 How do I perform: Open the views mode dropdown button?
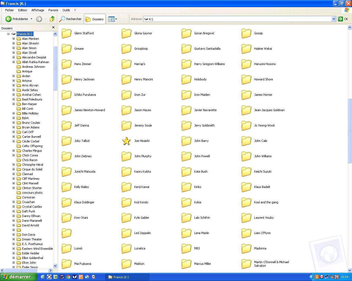point(112,19)
